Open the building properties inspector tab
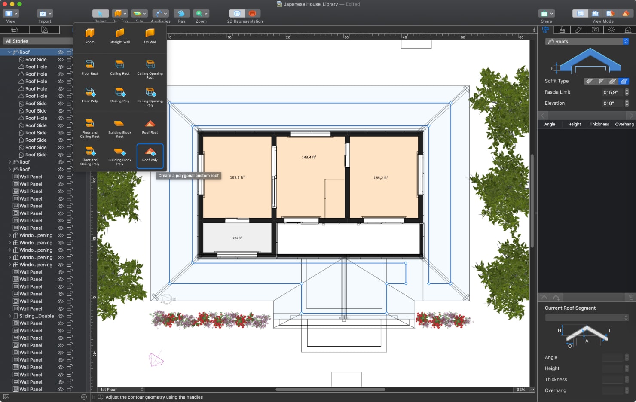The height and width of the screenshot is (402, 636). click(545, 30)
